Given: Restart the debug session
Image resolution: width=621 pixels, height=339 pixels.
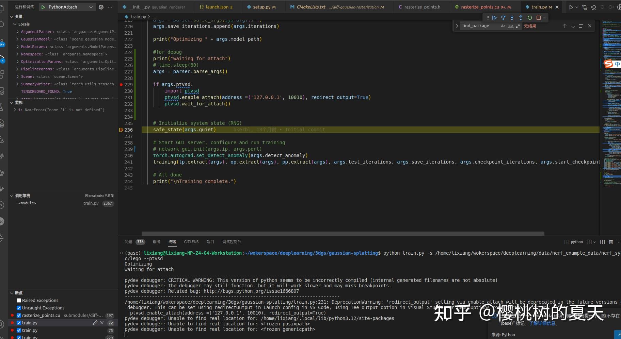Looking at the screenshot, I should pos(530,18).
